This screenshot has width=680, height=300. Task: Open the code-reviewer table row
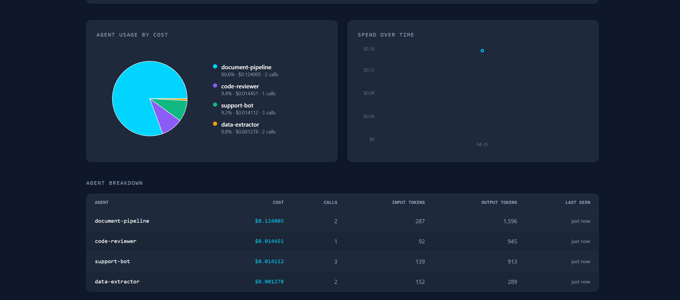tap(116, 241)
